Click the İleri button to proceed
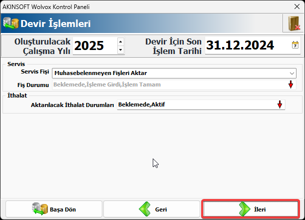The width and height of the screenshot is (305, 220). (251, 209)
